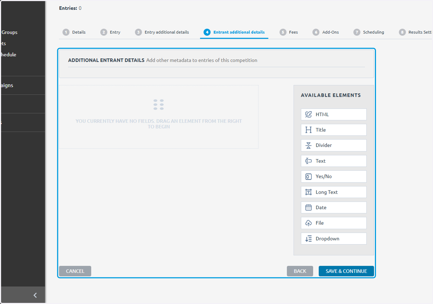Click the Dropdown element icon
433x304 pixels.
tap(309, 239)
